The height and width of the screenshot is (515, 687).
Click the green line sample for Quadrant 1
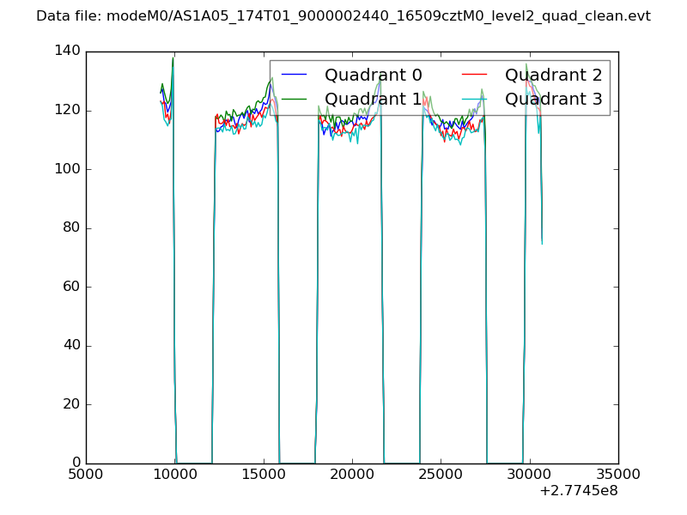(295, 99)
